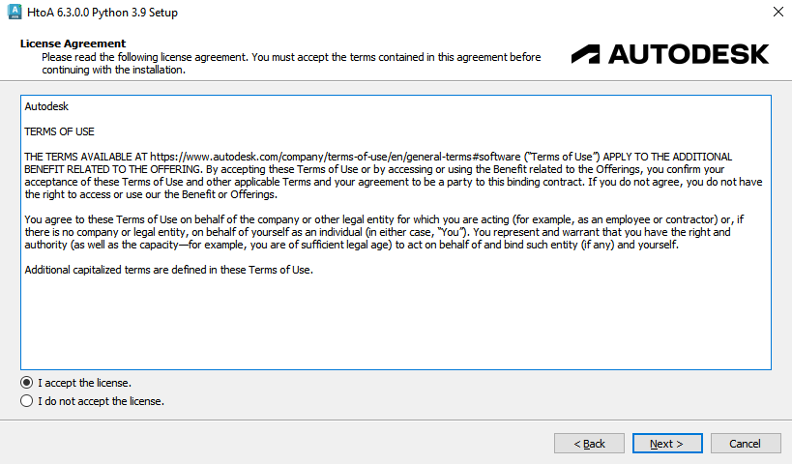Proceed by pressing the Next button
This screenshot has height=464, width=792.
coord(667,444)
